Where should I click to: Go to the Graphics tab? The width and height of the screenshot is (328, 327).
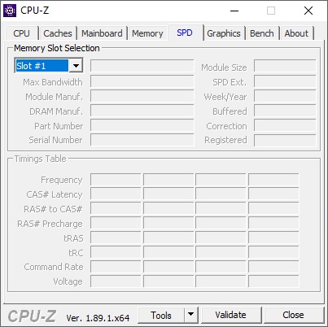point(224,33)
